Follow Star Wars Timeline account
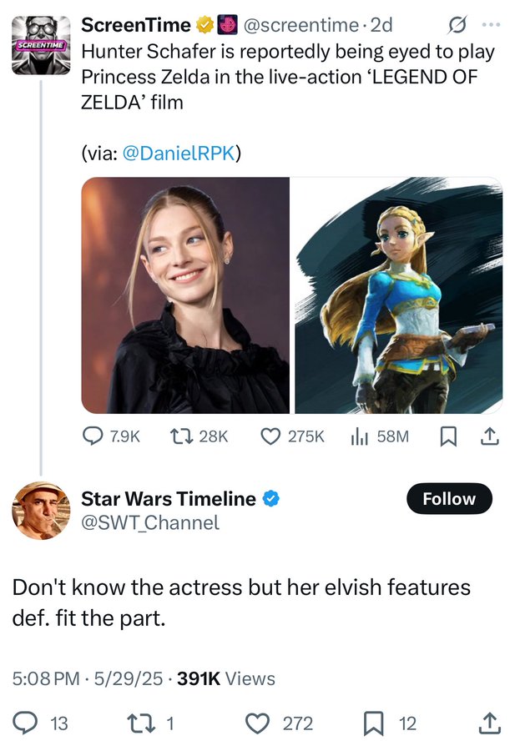This screenshot has height=751, width=515. click(x=449, y=499)
